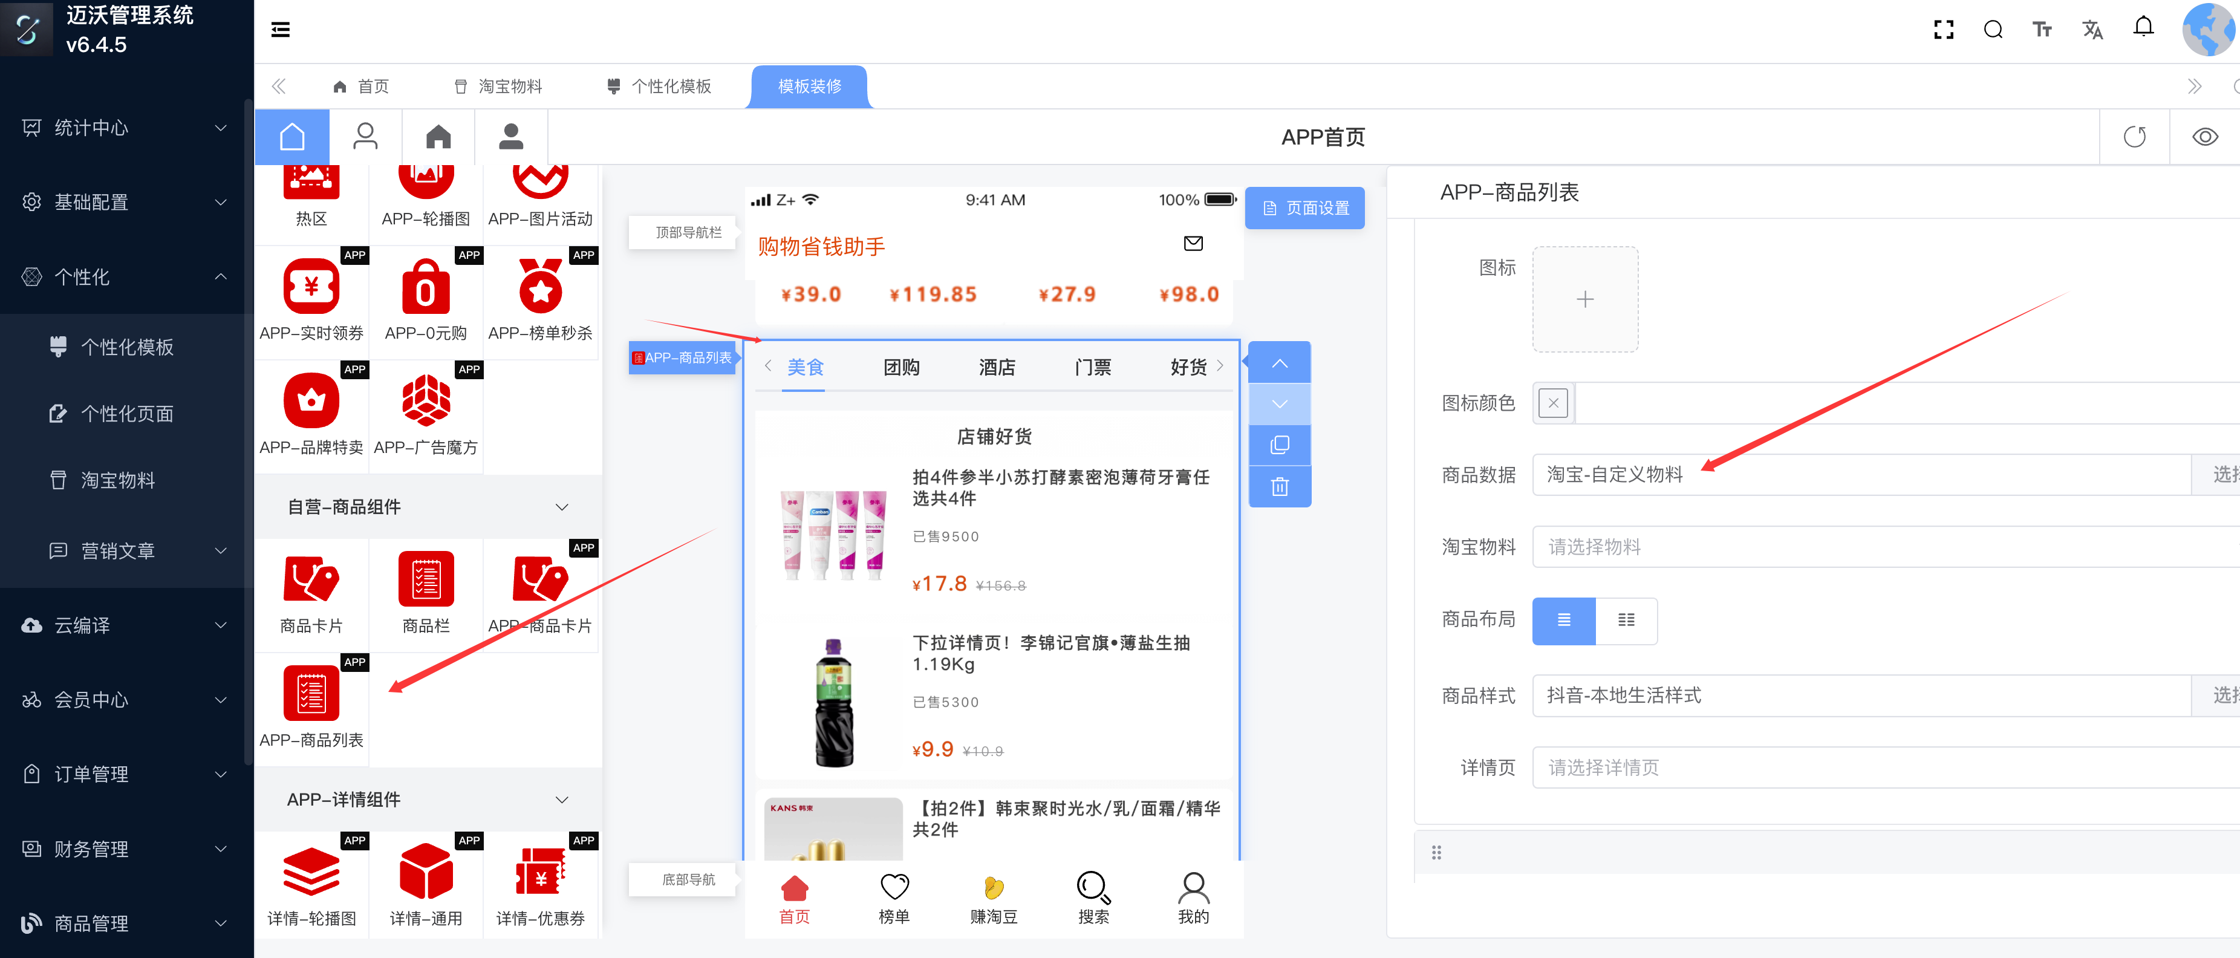2240x958 pixels.
Task: Clear the 图标颜色 color swatch
Action: [1553, 403]
